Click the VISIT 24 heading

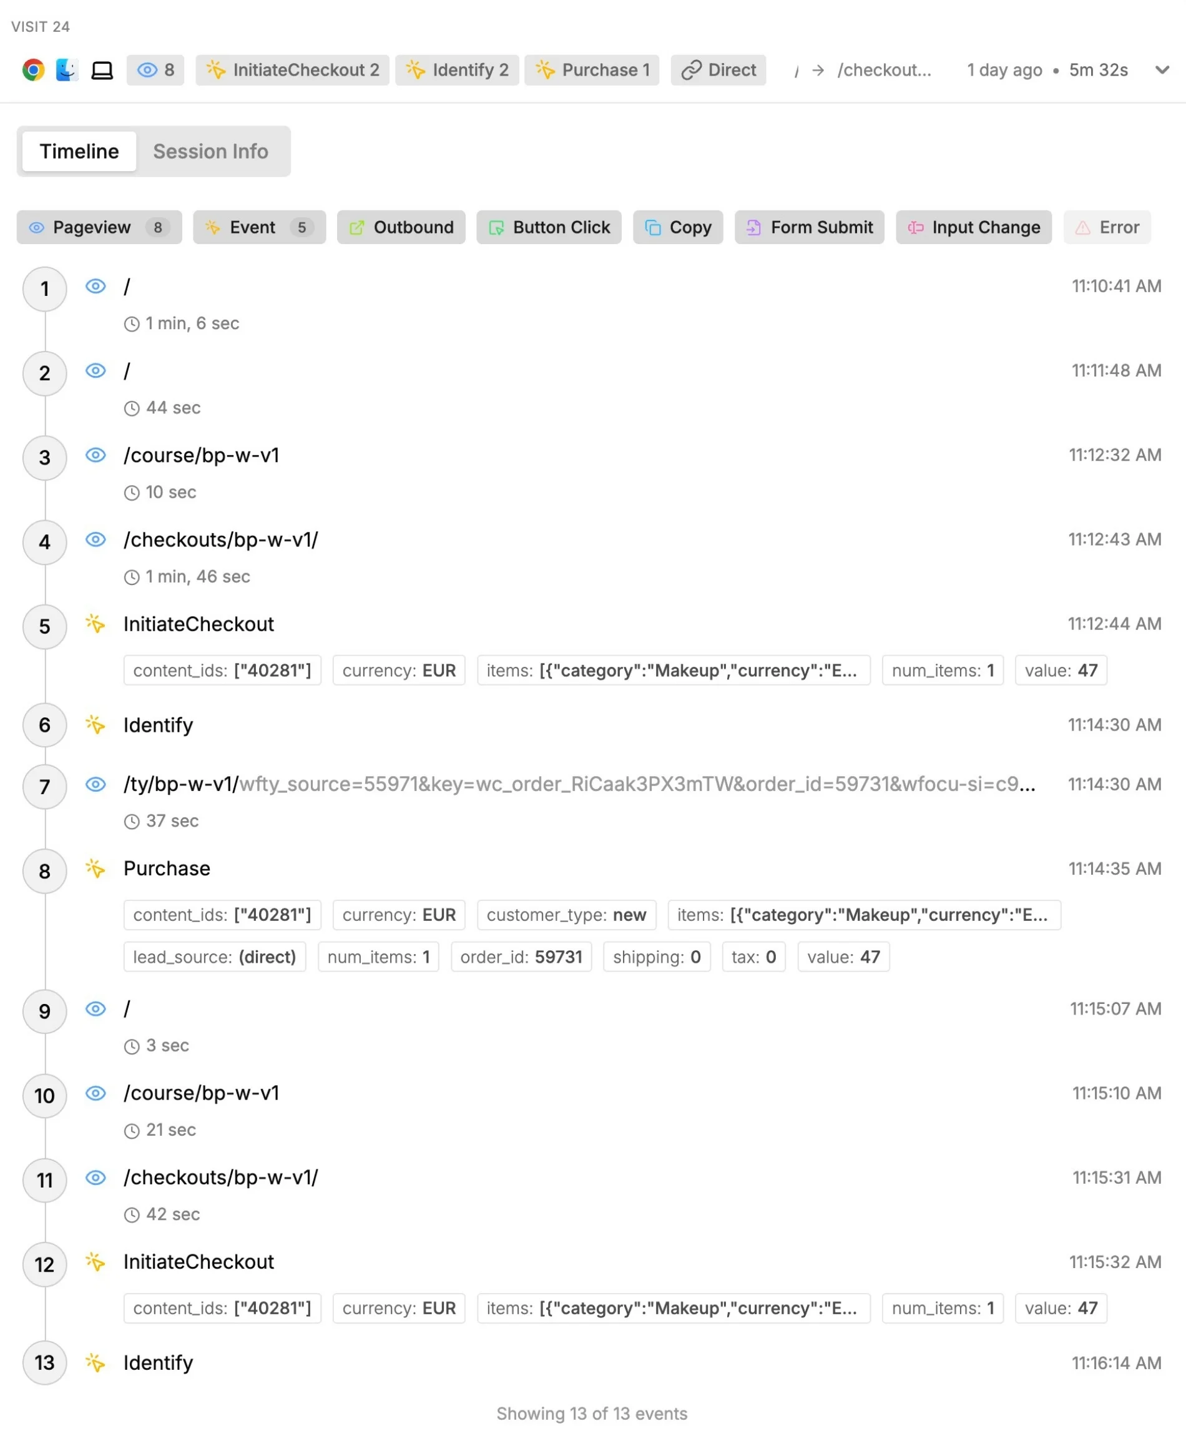(x=41, y=27)
